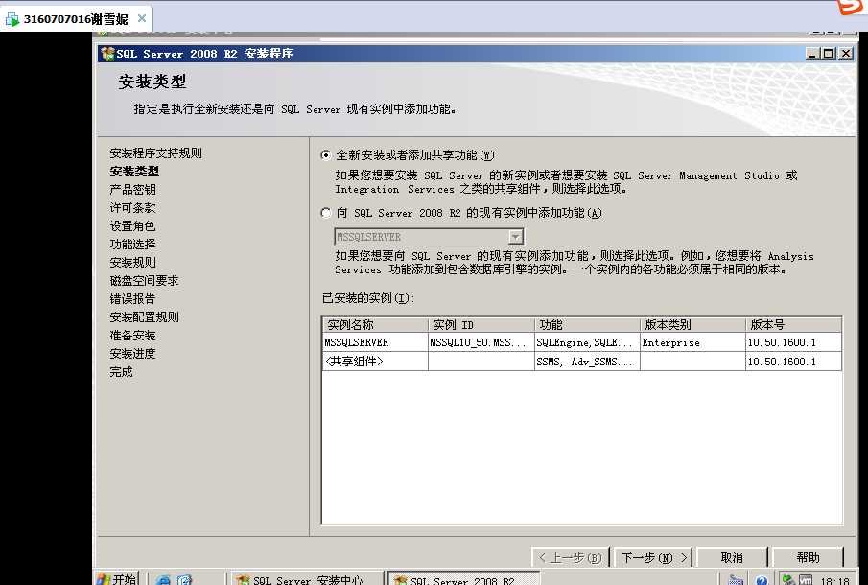The image size is (868, 585).
Task: Click the SSMS, Adv_SSMS... features cell
Action: point(587,362)
